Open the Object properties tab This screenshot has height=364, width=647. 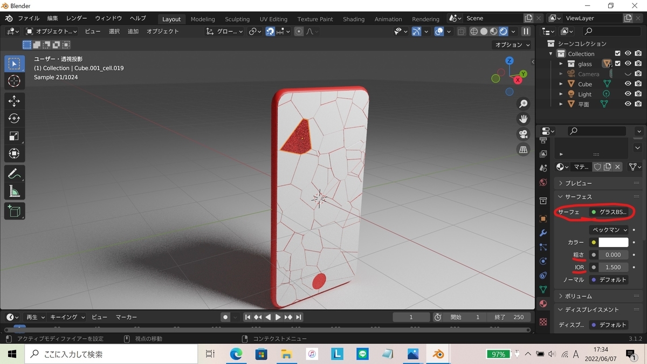pos(543,219)
